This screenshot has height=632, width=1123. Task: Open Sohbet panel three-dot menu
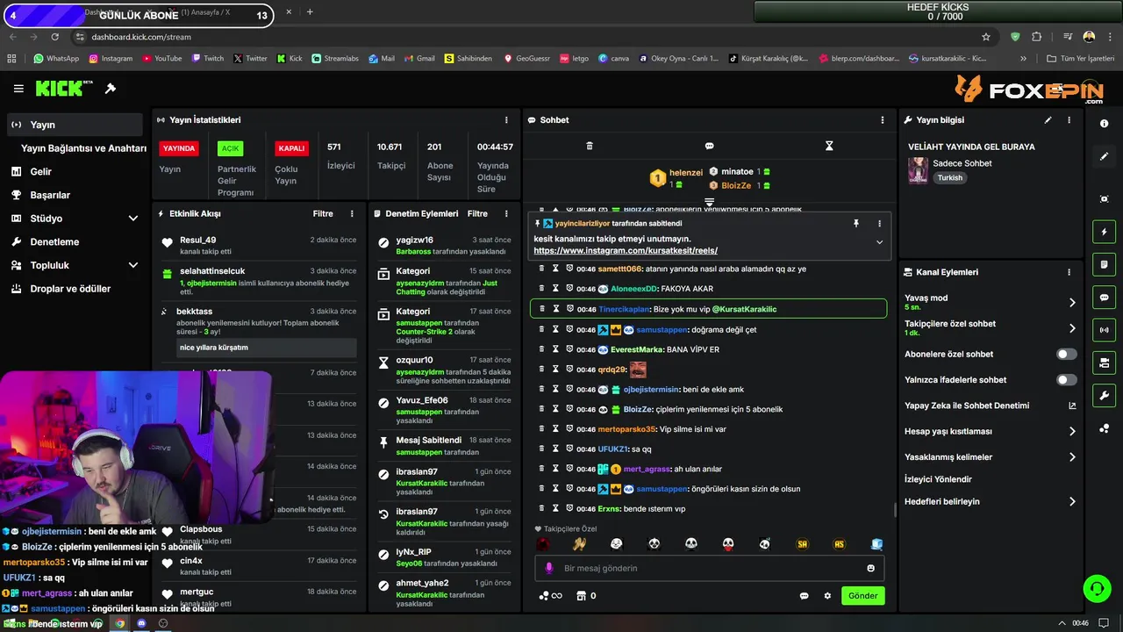click(883, 120)
